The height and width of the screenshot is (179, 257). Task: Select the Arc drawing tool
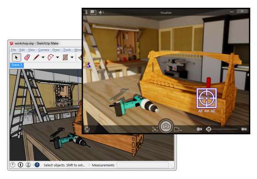tap(51, 58)
